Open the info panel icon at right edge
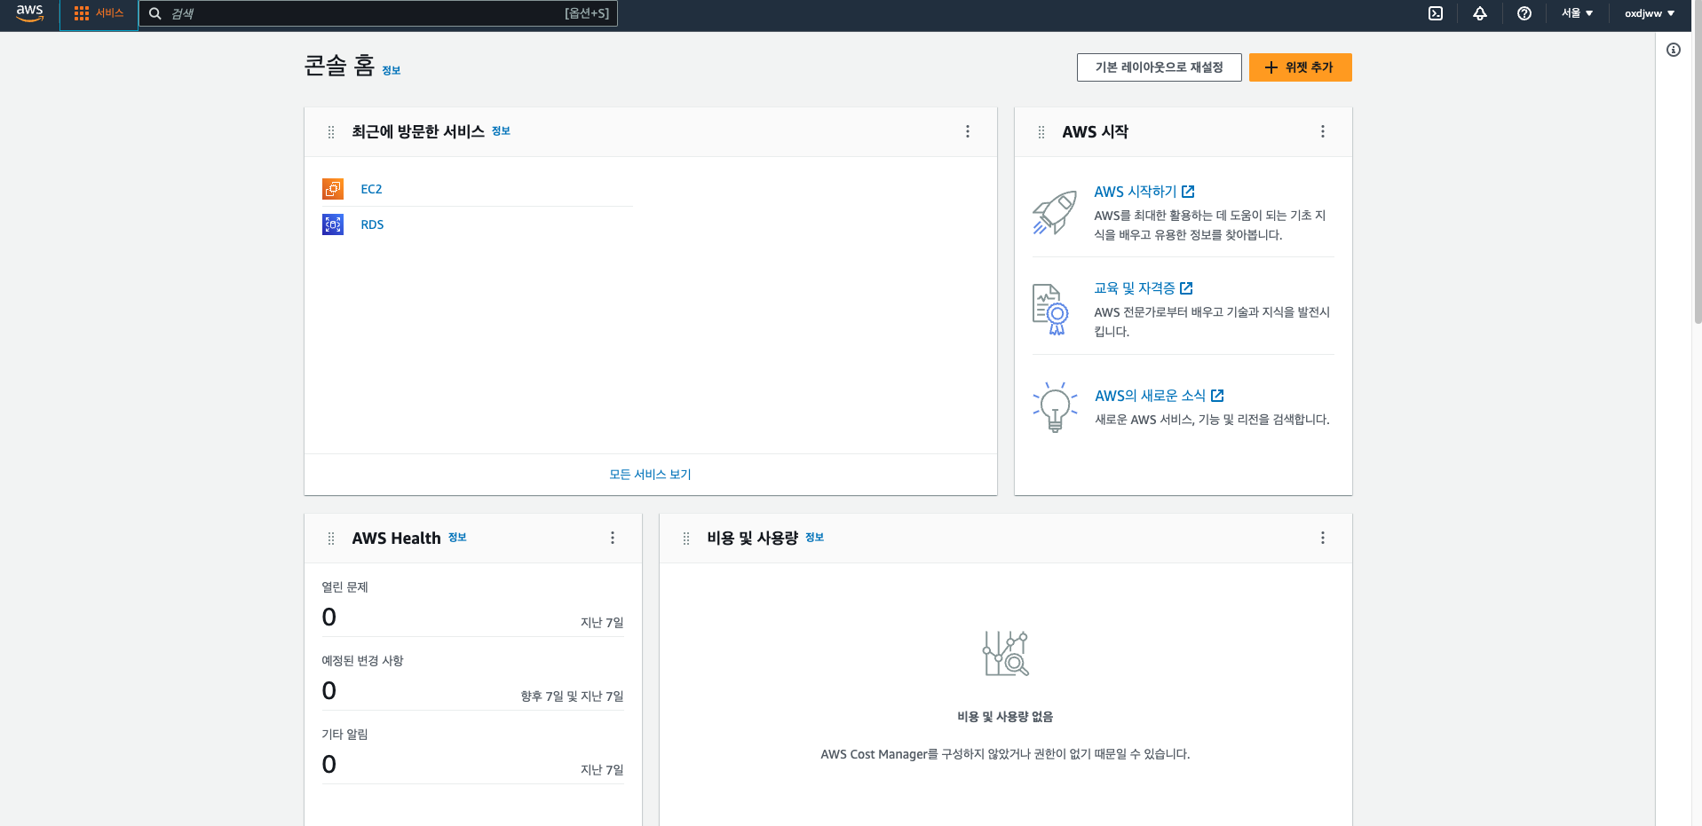This screenshot has height=826, width=1702. pyautogui.click(x=1674, y=50)
